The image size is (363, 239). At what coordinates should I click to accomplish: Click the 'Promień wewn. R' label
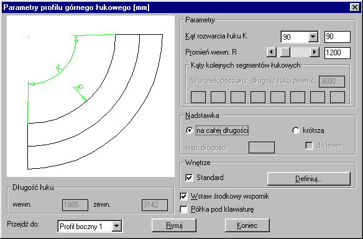tap(211, 52)
